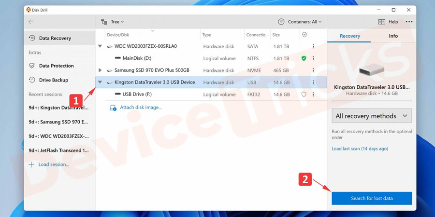
Task: Open options menu for WDC WD2003FZEX row
Action: click(x=313, y=46)
